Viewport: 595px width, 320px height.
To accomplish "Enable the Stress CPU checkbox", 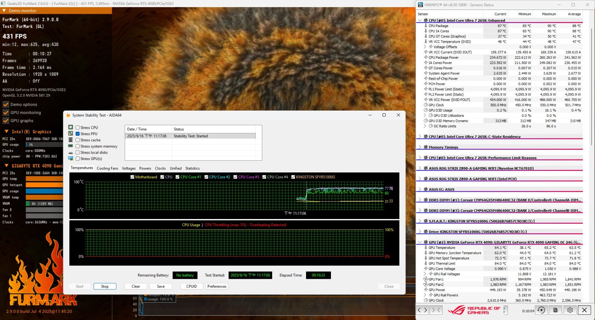I will [x=78, y=128].
